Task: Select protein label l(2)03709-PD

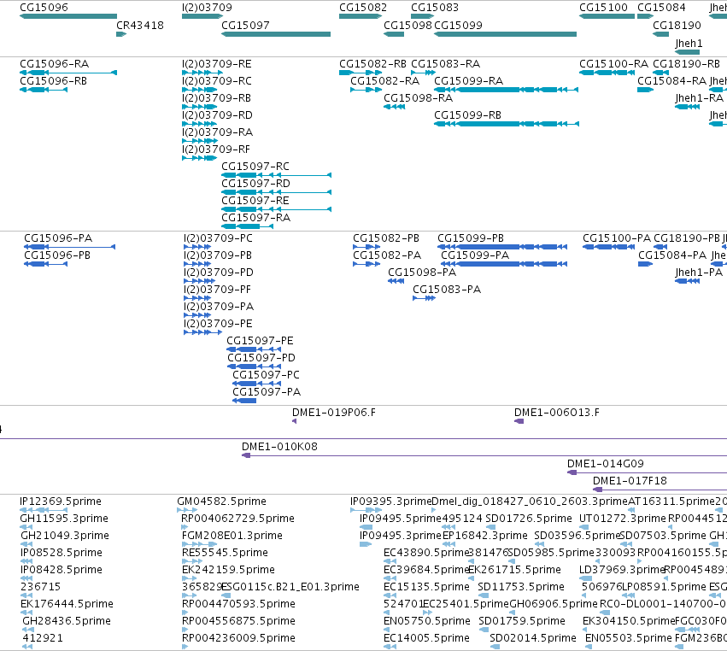Action: coord(219,273)
